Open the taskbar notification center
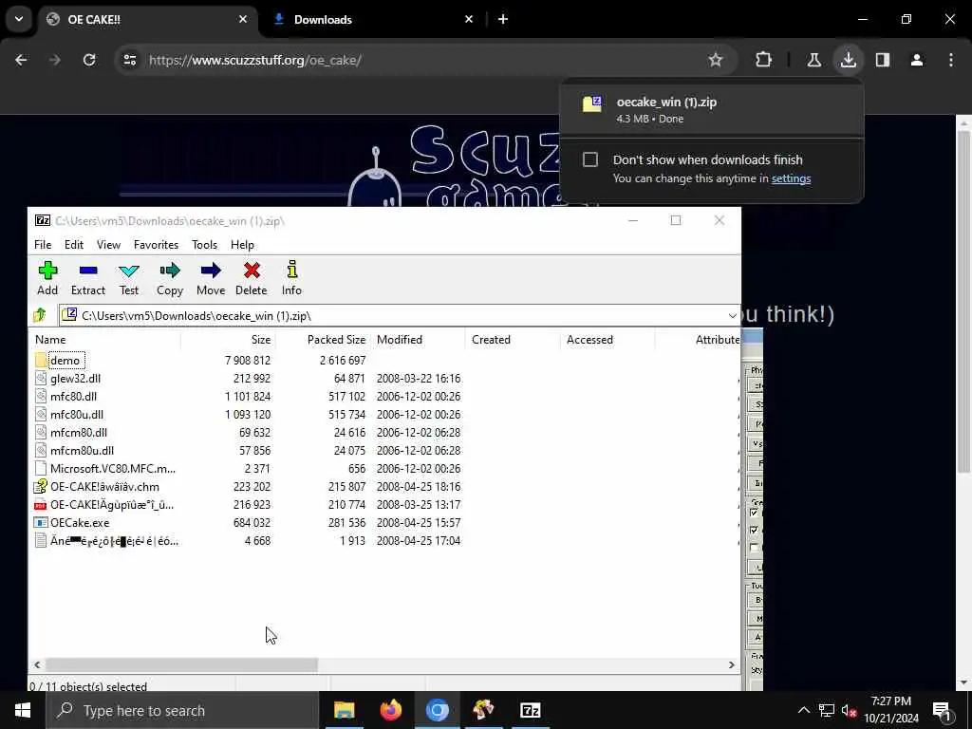Image resolution: width=972 pixels, height=729 pixels. [942, 710]
